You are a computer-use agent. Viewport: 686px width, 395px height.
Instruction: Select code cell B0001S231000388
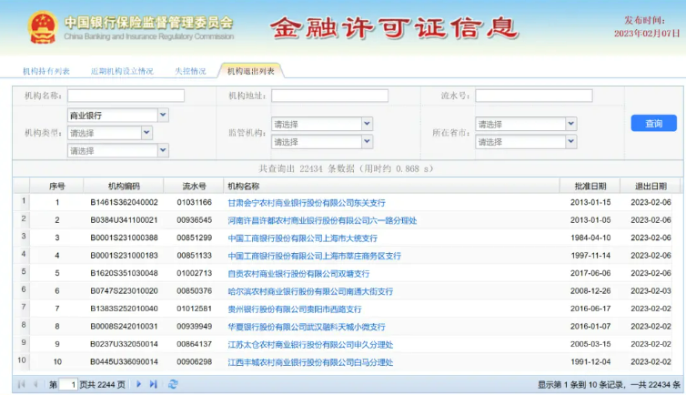(125, 238)
